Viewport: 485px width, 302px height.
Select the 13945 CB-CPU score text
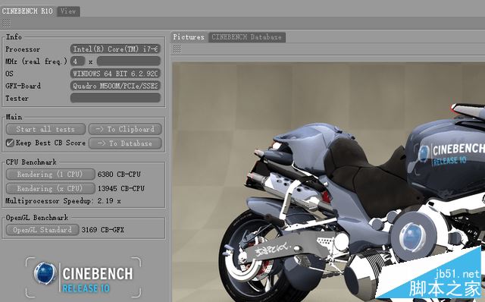121,188
